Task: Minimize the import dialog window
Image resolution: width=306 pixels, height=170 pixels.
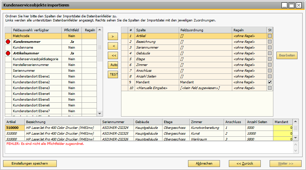Action: click(x=284, y=5)
